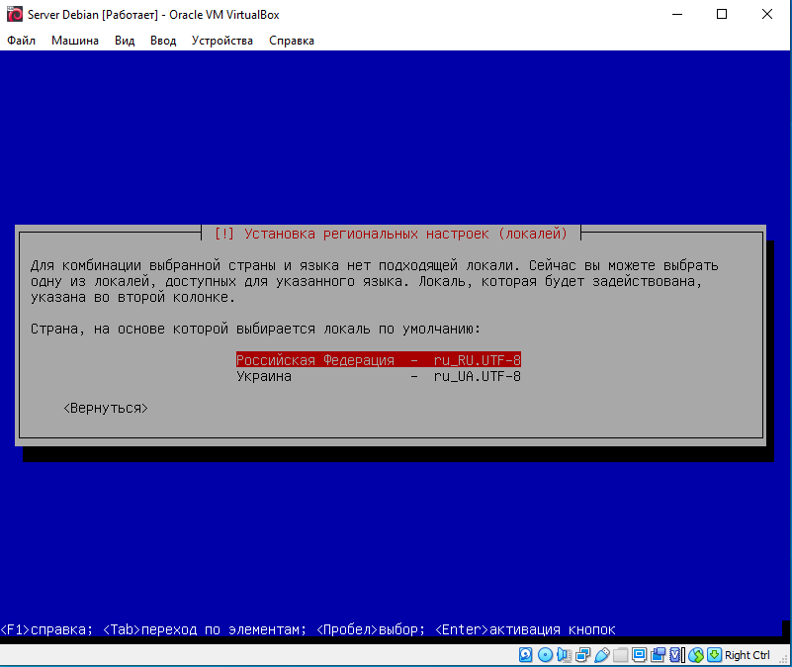
Task: Click the VirtualBox logo in title bar
Action: (x=14, y=15)
